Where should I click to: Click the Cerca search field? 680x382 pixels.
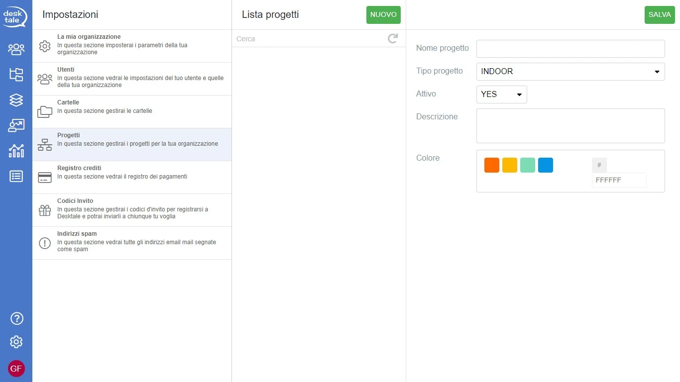pos(309,39)
